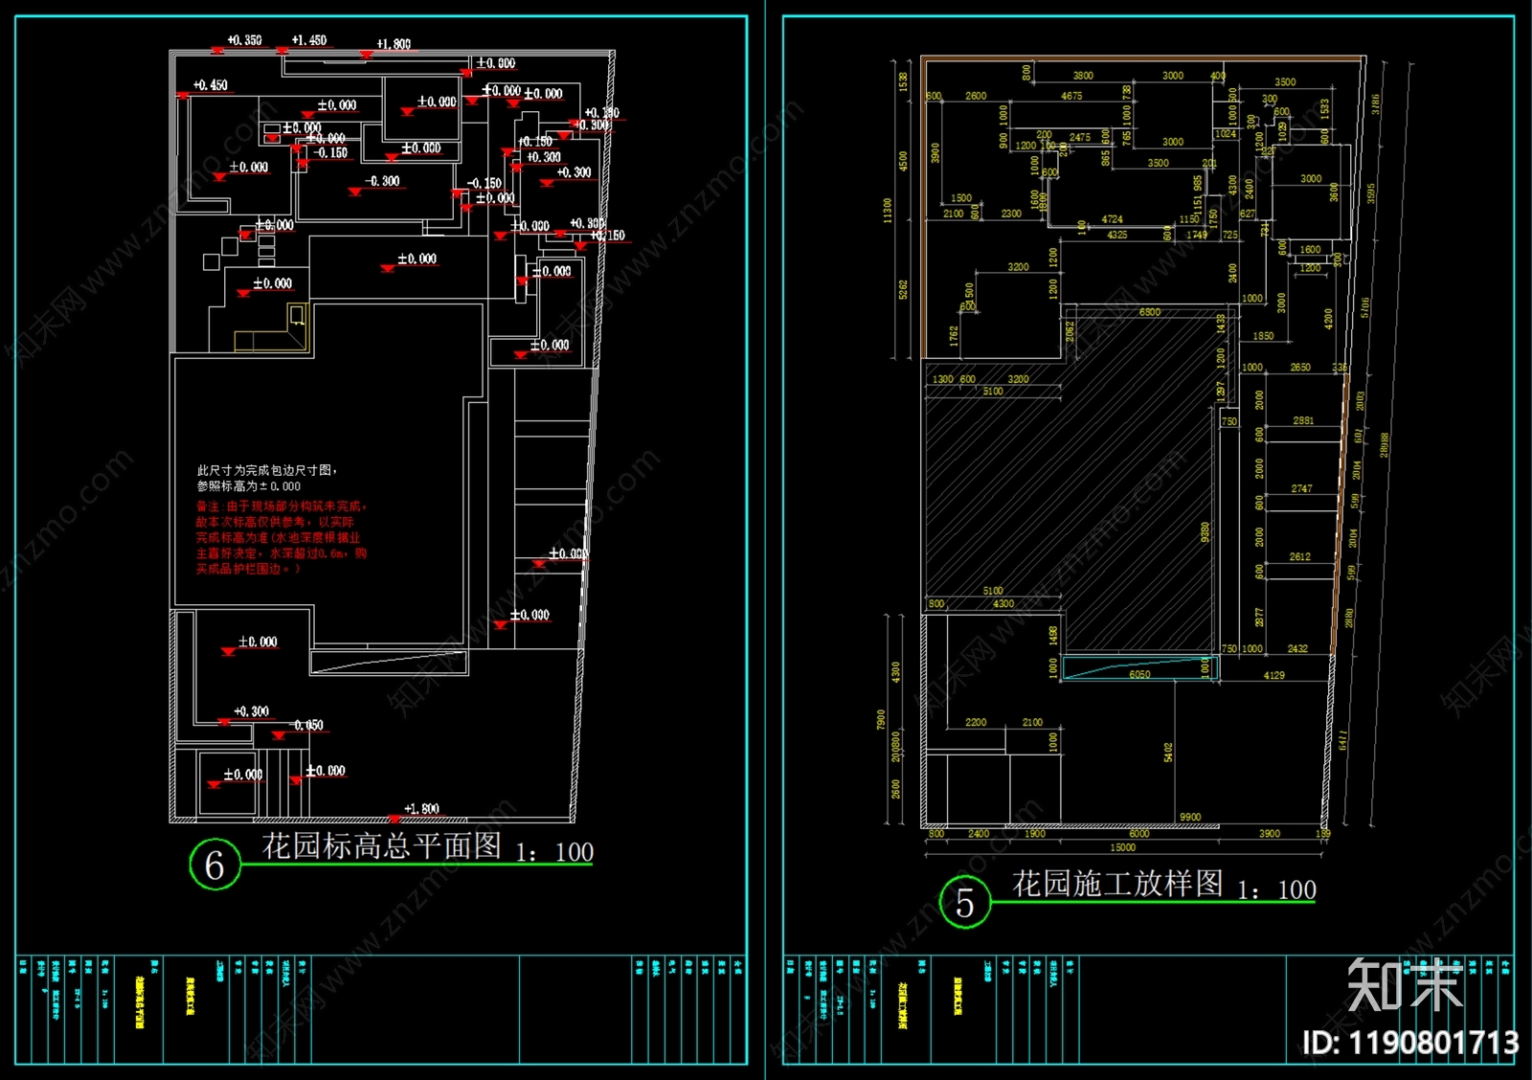Image resolution: width=1532 pixels, height=1080 pixels.
Task: Click the ID: 1190801713 label
Action: click(1410, 1043)
